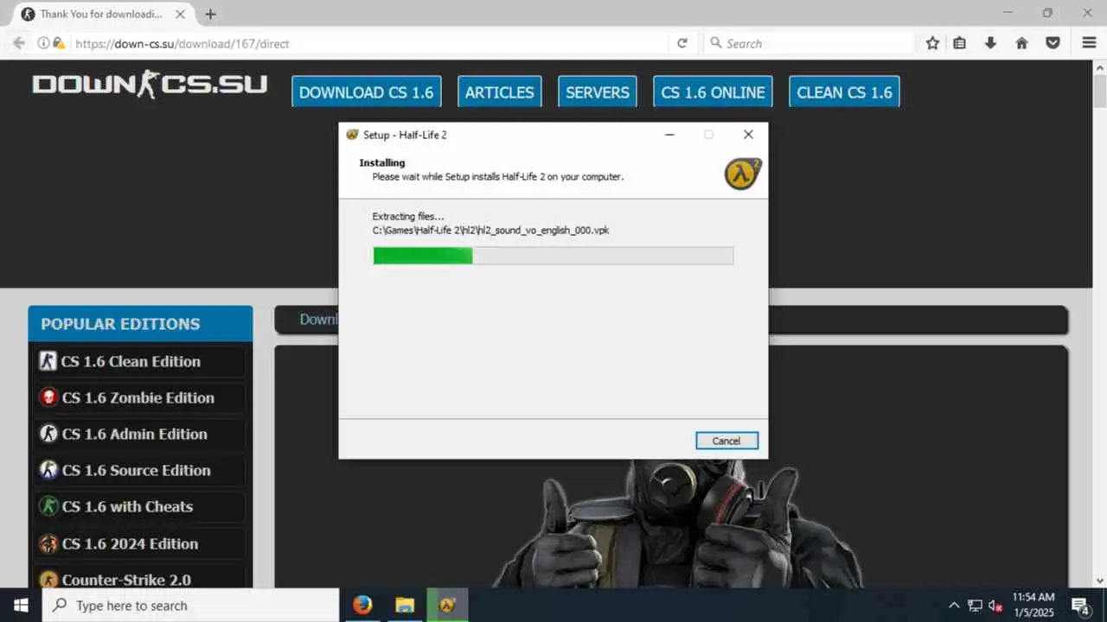
Task: Open File Explorer from the taskbar
Action: (405, 605)
